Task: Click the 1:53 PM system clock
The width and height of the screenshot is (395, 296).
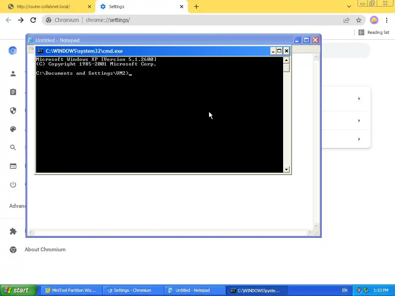Action: pyautogui.click(x=381, y=290)
